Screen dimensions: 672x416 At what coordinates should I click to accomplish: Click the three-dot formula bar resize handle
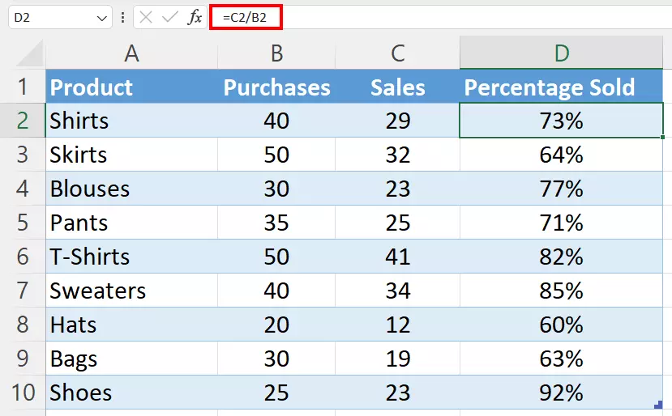pyautogui.click(x=123, y=17)
